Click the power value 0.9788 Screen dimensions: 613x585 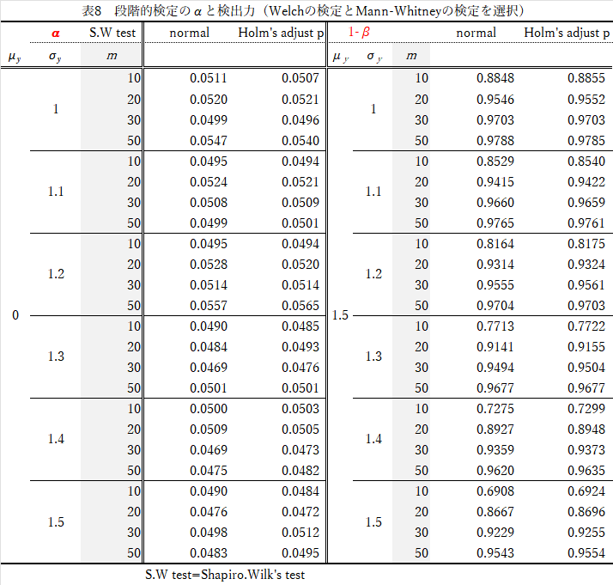coord(495,141)
